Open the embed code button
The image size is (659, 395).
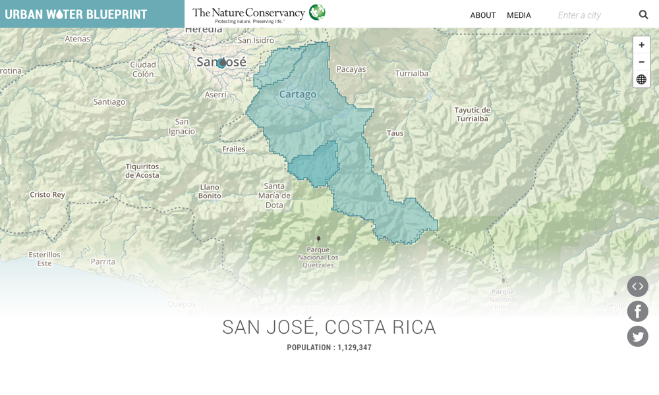click(637, 286)
